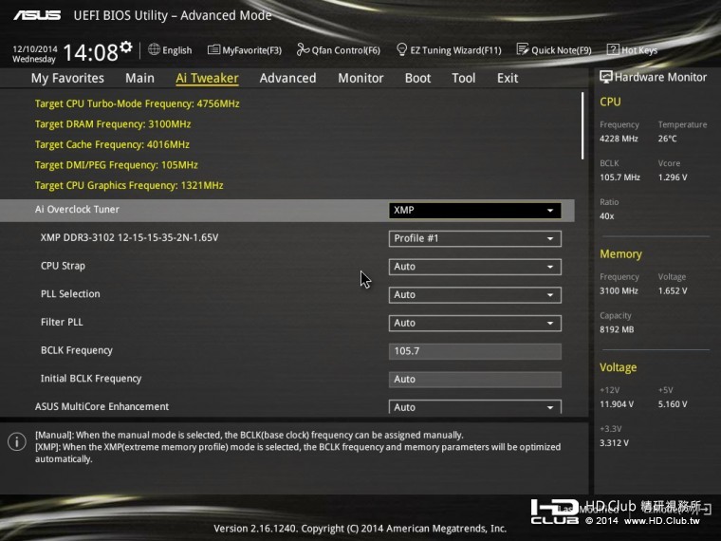This screenshot has width=721, height=541.
Task: Click the settings list vertical scrollbar
Action: pyautogui.click(x=582, y=125)
